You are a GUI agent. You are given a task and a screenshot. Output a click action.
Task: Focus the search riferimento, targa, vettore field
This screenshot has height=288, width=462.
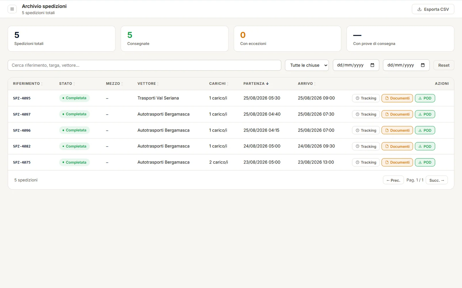pyautogui.click(x=144, y=65)
